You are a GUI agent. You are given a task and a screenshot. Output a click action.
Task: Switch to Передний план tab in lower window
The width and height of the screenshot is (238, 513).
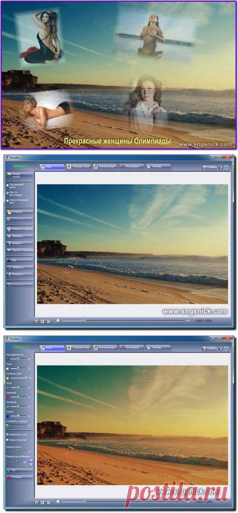tap(78, 348)
